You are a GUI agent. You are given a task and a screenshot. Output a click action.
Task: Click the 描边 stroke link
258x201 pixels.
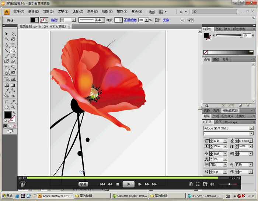[x=54, y=20]
